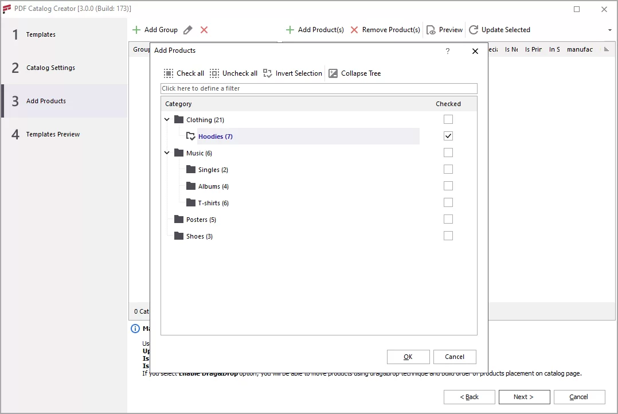Image resolution: width=618 pixels, height=414 pixels.
Task: Click the Remove Product(s) red X icon
Action: (354, 29)
